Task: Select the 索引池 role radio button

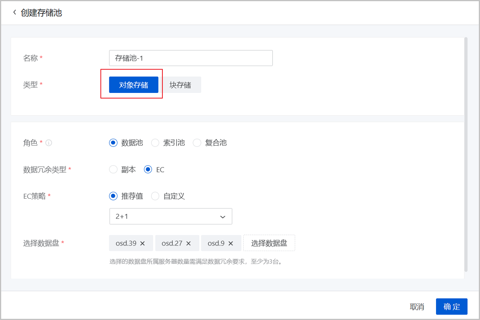Action: coord(155,143)
